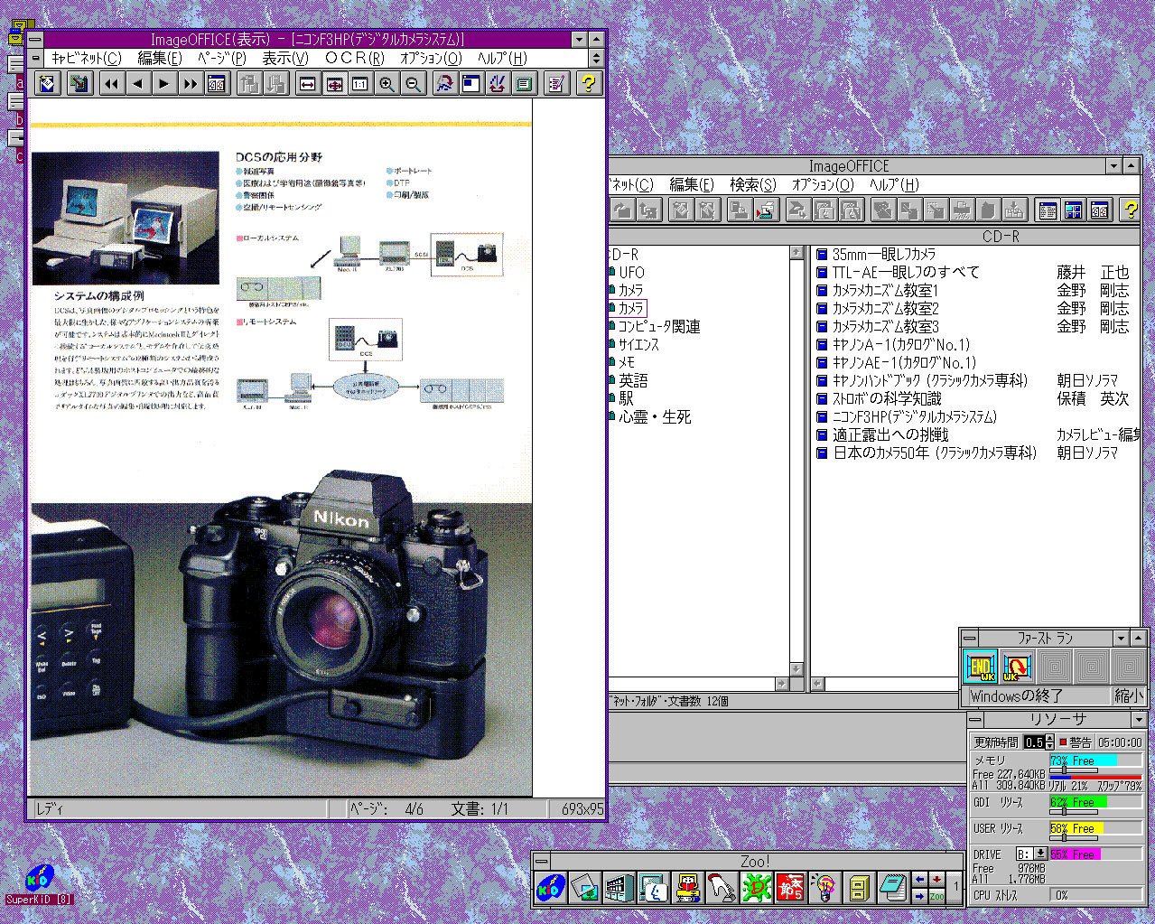Select the コンピュータ関連 folder
This screenshot has height=924, width=1155.
[x=658, y=326]
